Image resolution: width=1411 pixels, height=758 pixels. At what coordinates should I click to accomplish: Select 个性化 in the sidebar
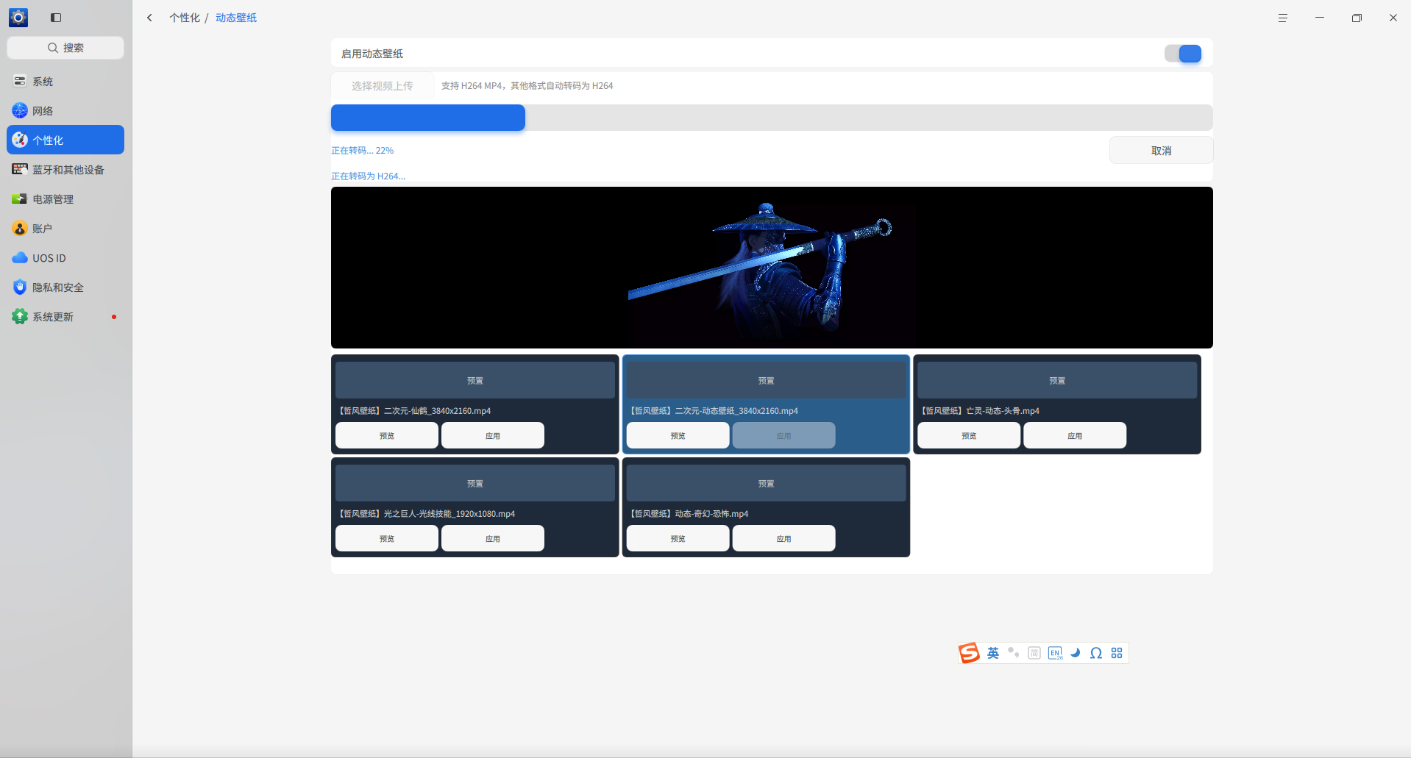click(x=65, y=140)
